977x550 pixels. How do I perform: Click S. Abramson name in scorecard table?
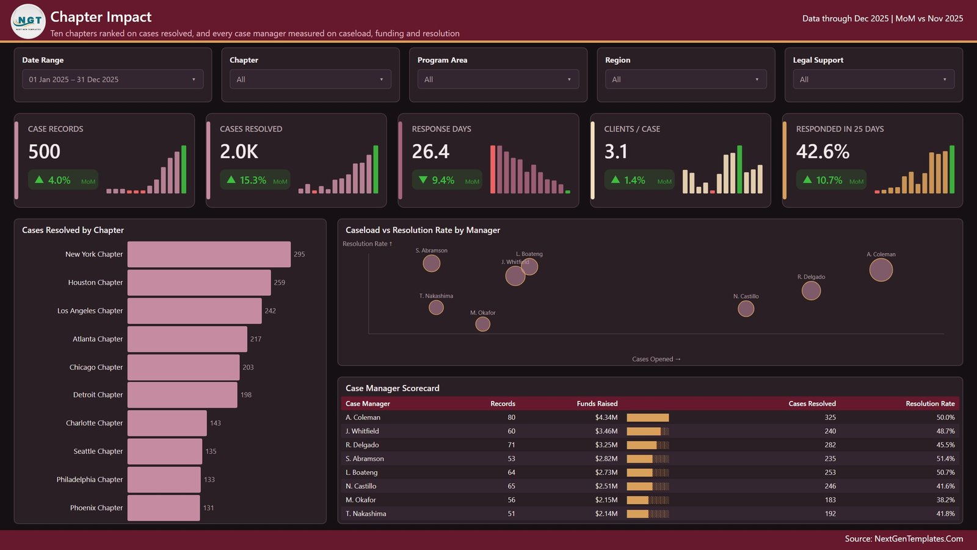pos(365,458)
